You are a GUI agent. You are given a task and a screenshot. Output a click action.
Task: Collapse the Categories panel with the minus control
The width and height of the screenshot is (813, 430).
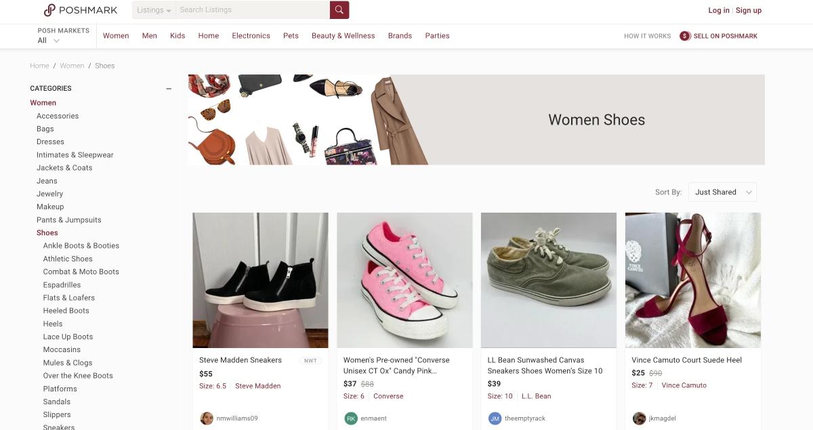[x=168, y=88]
